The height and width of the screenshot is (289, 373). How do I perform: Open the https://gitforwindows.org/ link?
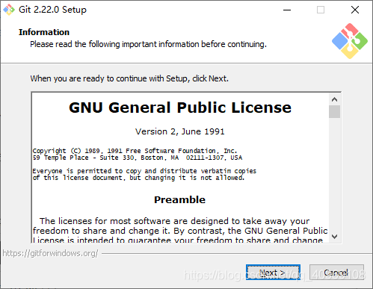point(50,253)
